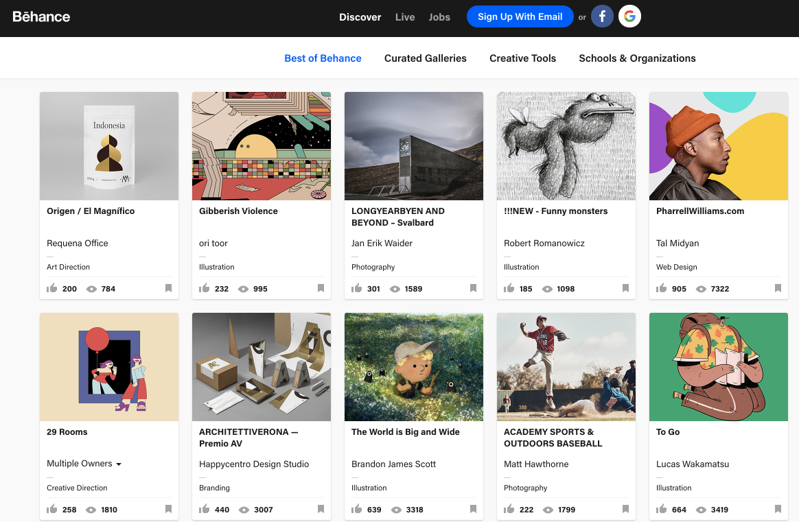The height and width of the screenshot is (522, 799).
Task: Save the Funny monsters card bookmark
Action: pos(626,288)
